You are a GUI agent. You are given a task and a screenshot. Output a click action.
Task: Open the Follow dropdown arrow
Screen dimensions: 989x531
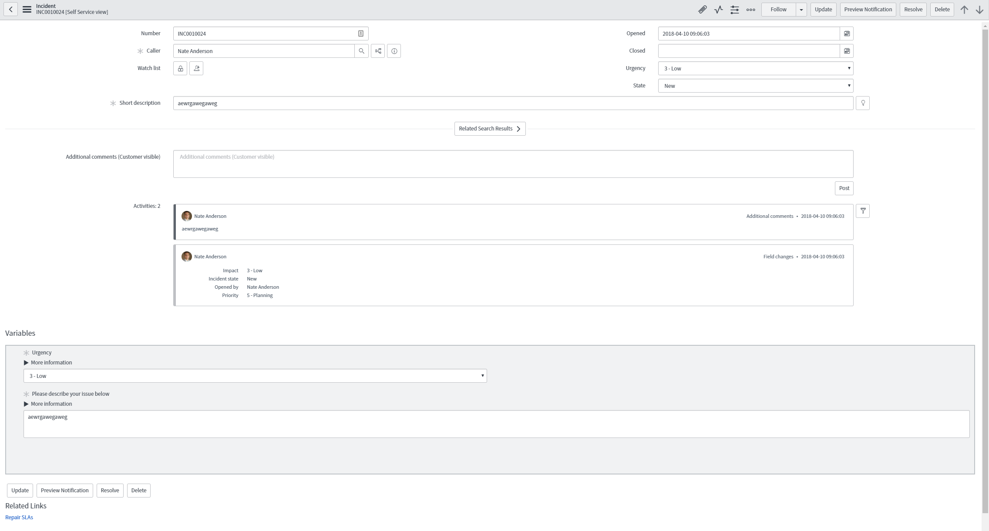801,10
